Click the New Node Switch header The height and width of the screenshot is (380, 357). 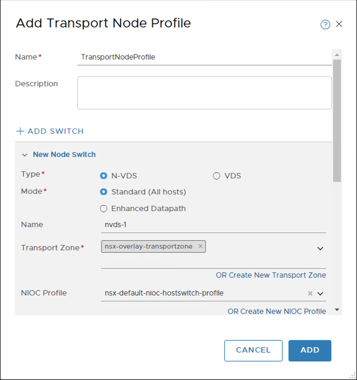(64, 154)
